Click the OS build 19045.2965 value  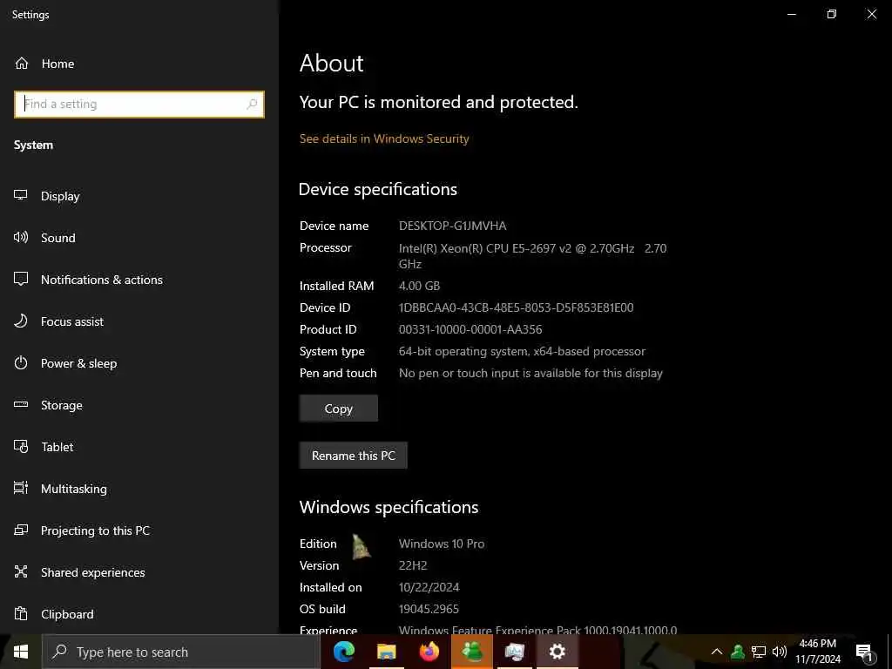[x=429, y=609]
